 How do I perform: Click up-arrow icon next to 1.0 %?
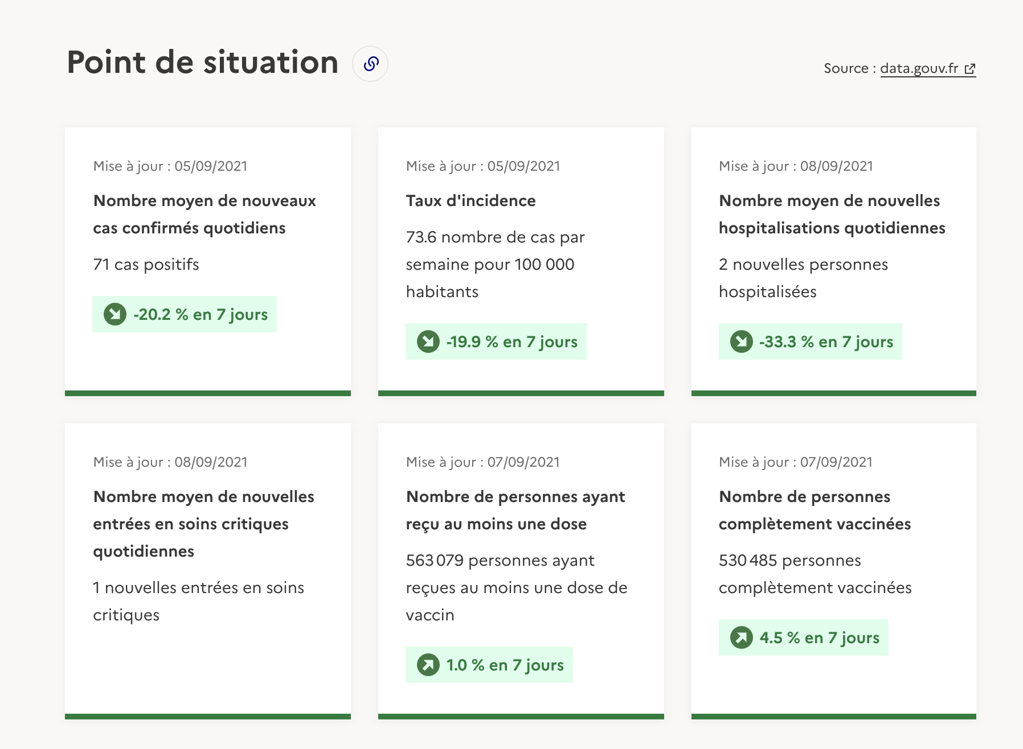[428, 665]
